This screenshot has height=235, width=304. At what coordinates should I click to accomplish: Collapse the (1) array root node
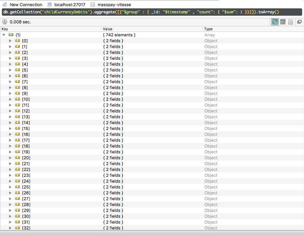[x=4, y=35]
